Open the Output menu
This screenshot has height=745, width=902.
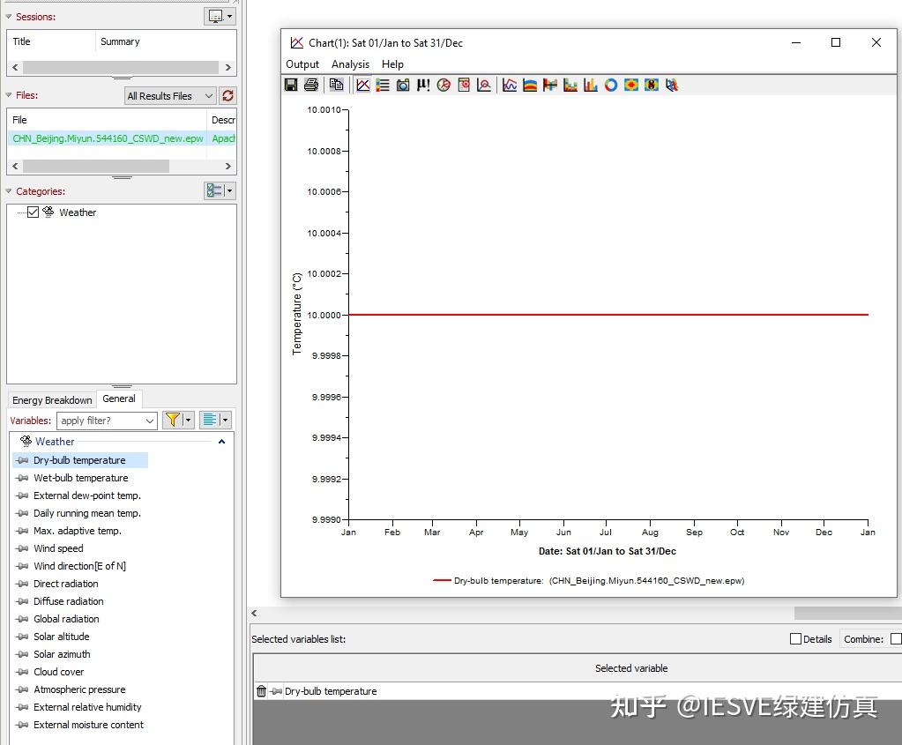(x=302, y=64)
